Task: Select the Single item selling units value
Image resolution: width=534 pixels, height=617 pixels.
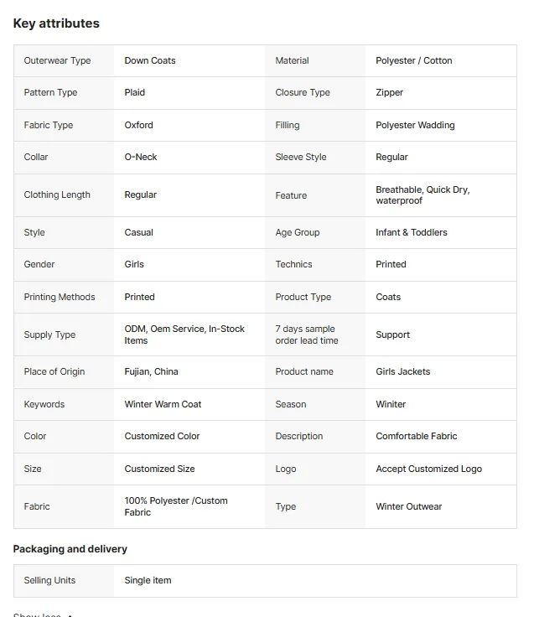Action: tap(148, 580)
